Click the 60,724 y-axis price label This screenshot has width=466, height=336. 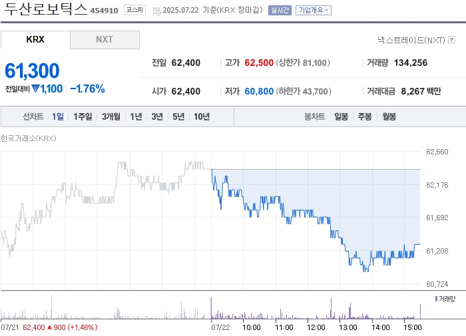(437, 284)
